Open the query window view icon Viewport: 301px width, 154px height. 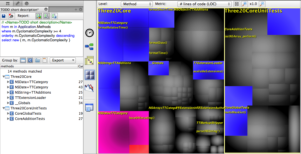pos(89,108)
